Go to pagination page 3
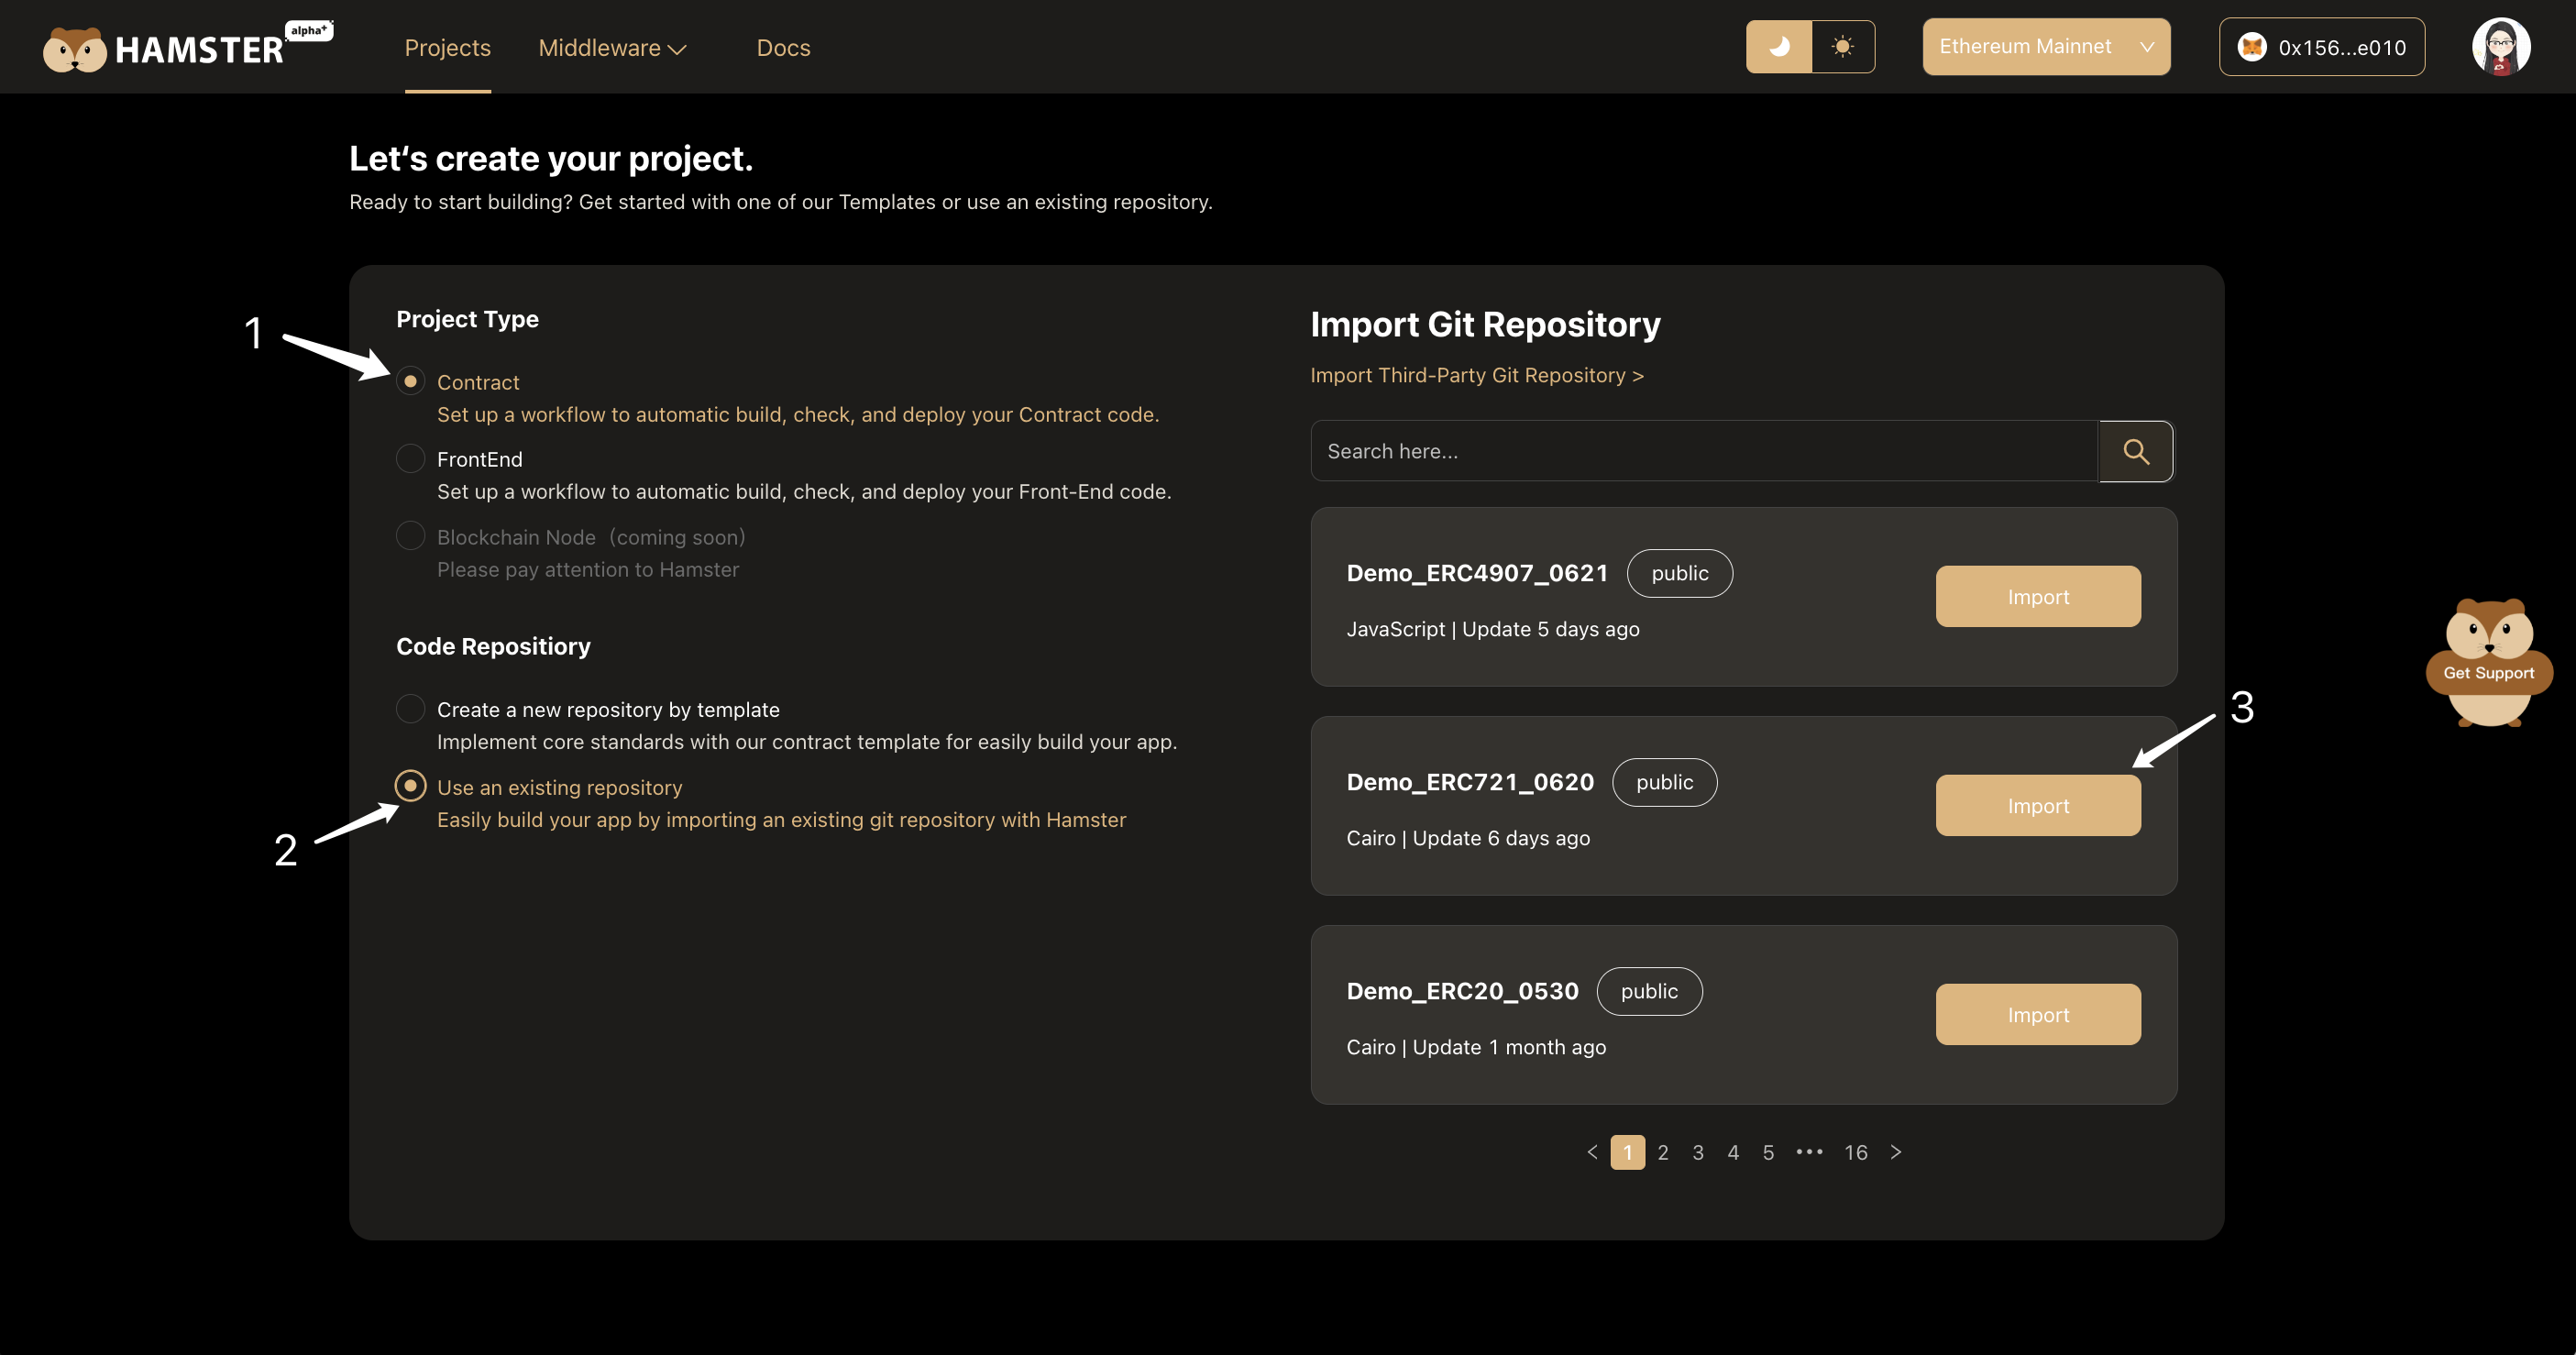This screenshot has height=1355, width=2576. click(x=1697, y=1152)
